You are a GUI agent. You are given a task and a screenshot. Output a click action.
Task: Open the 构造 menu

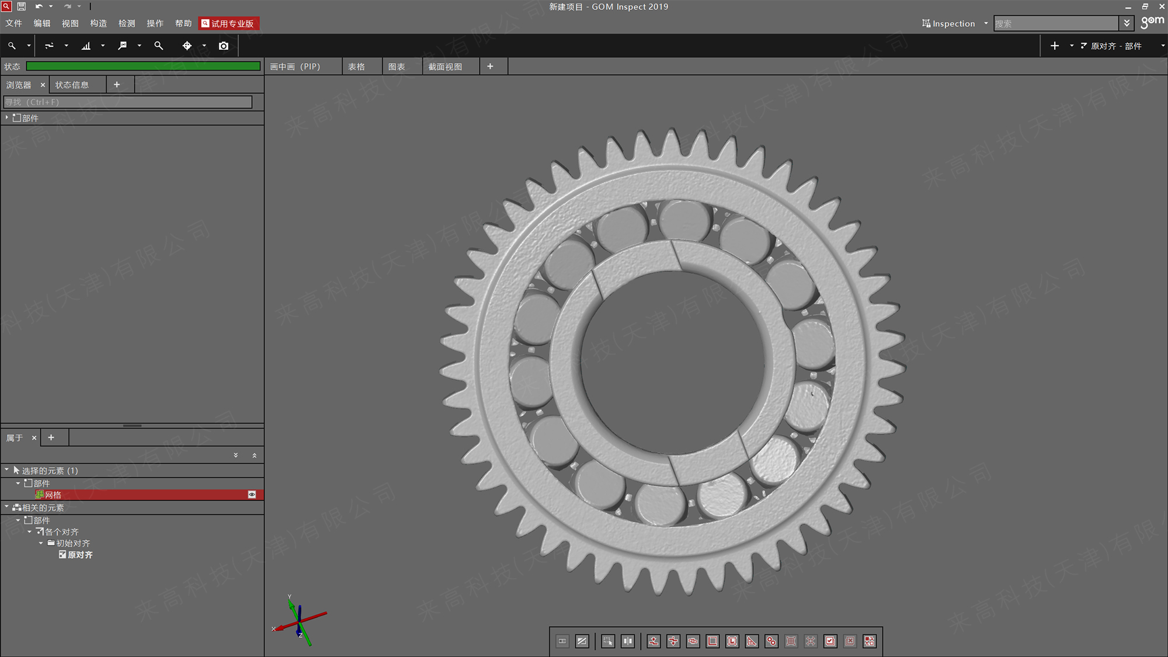tap(98, 23)
